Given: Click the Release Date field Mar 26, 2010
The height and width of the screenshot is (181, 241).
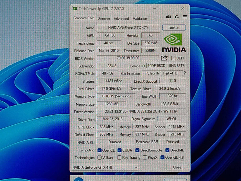Looking at the screenshot, I should (x=109, y=51).
